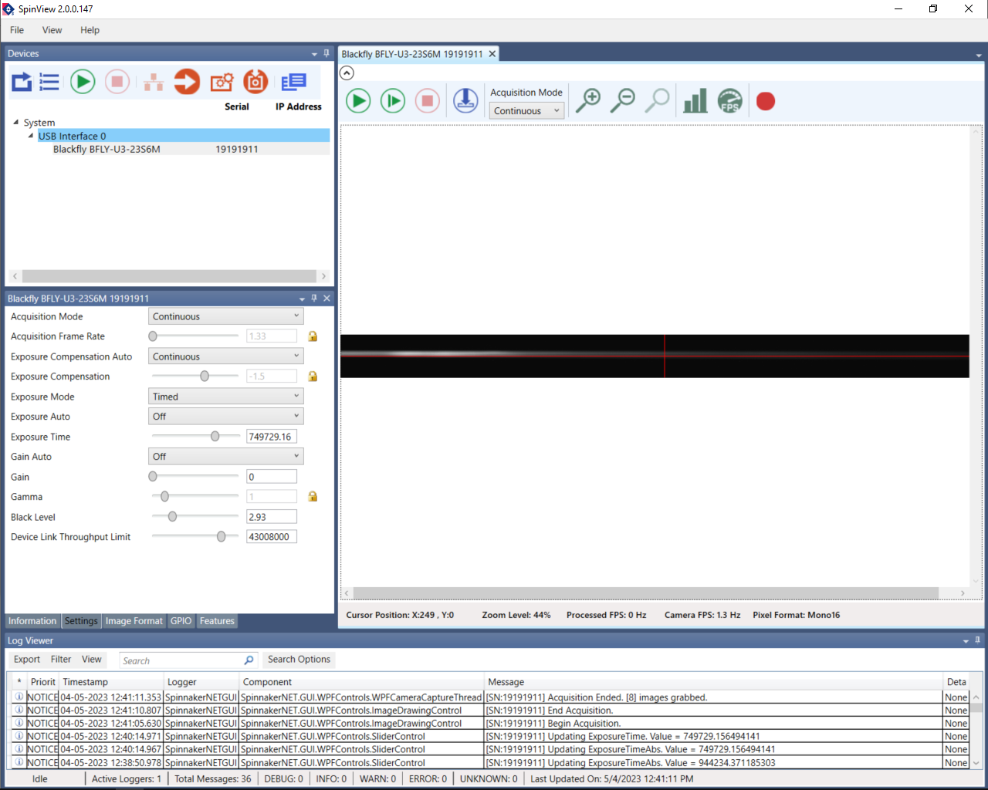Image resolution: width=988 pixels, height=790 pixels.
Task: Start acquisition in the Devices toolbar
Action: pyautogui.click(x=83, y=82)
